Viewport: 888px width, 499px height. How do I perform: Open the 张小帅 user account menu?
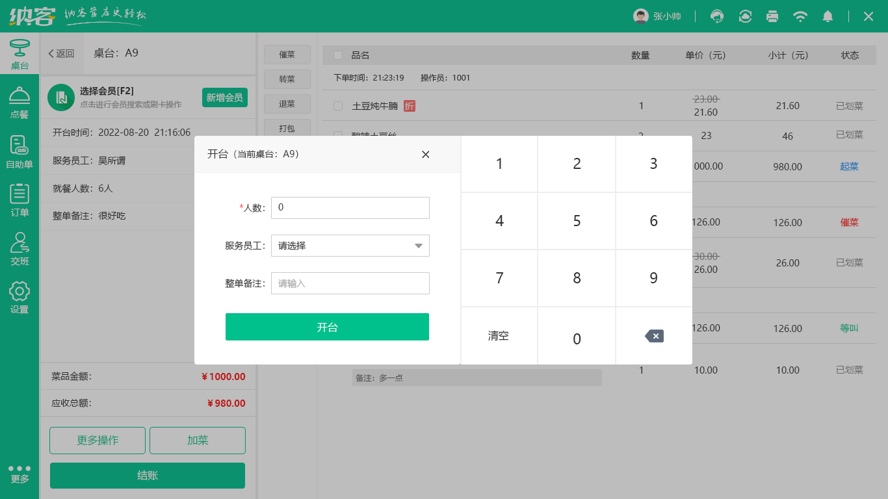click(x=659, y=16)
